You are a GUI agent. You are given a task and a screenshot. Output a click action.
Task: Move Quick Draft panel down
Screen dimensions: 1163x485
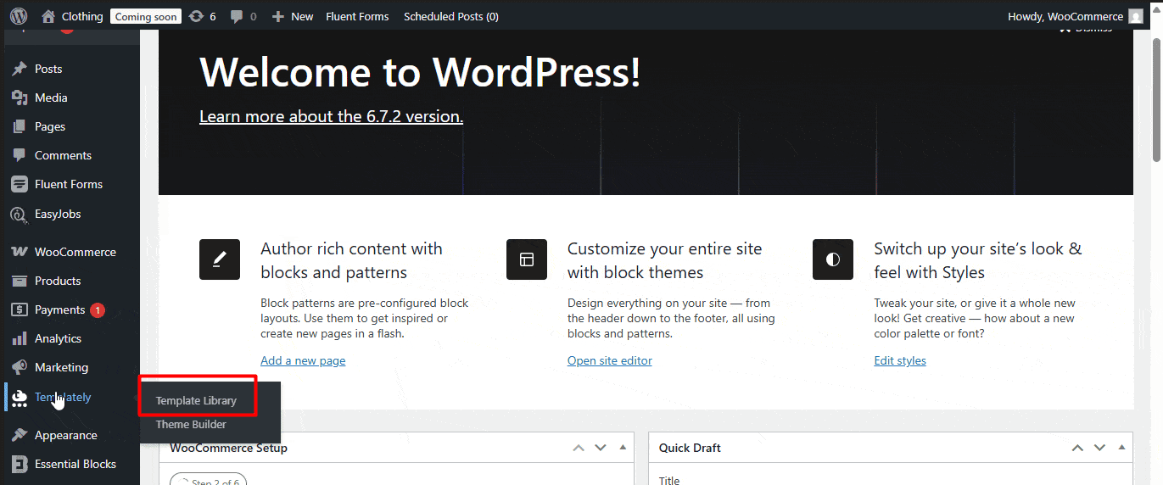pyautogui.click(x=1099, y=448)
